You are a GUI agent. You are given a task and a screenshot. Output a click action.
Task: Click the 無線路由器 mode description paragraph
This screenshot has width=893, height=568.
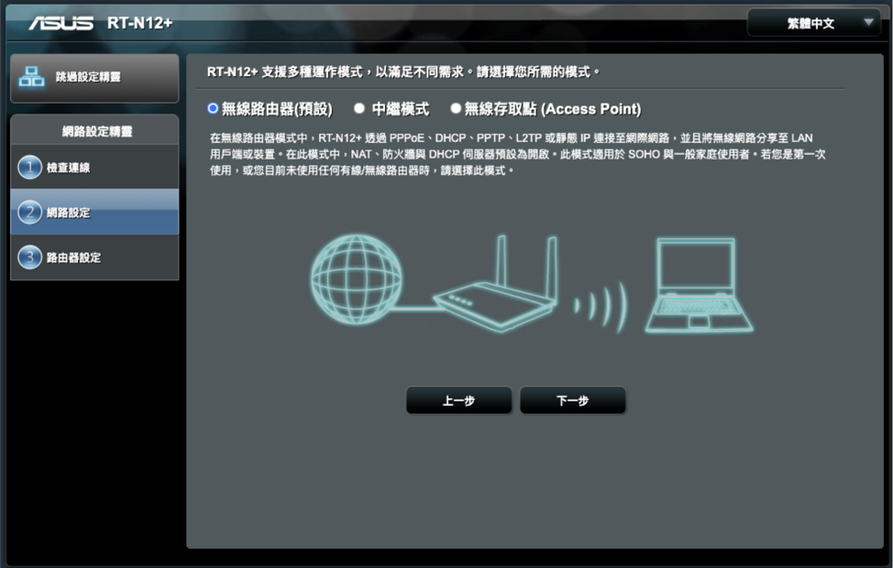tap(517, 154)
